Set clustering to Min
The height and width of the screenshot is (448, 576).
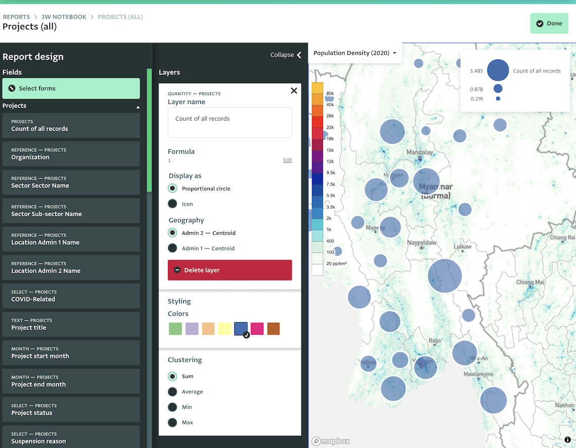[x=172, y=407]
